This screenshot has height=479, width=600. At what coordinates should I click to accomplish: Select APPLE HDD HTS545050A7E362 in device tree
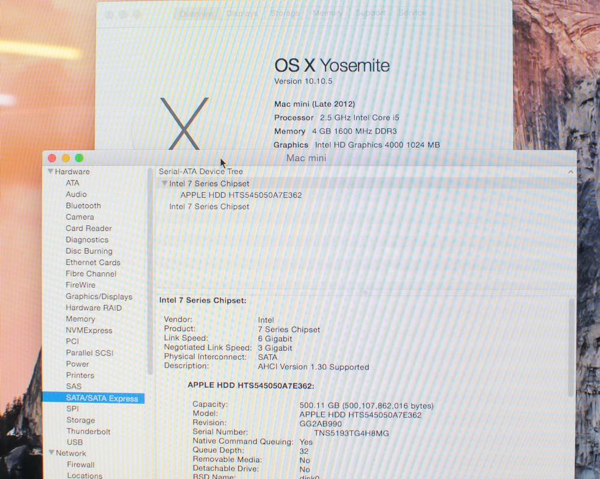(241, 195)
